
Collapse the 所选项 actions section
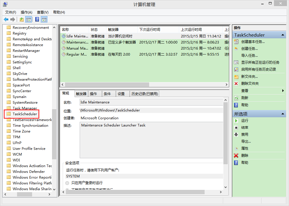283,114
